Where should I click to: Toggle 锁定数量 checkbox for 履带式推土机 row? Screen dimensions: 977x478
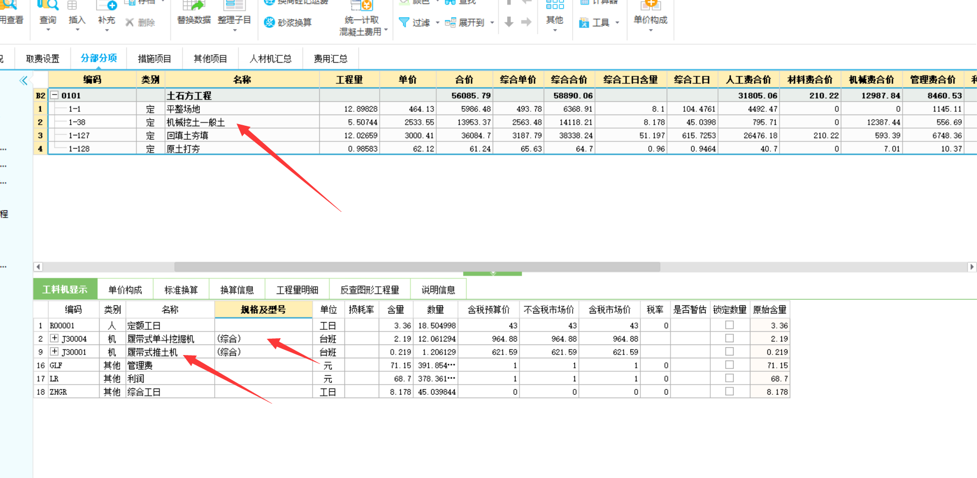click(x=729, y=352)
